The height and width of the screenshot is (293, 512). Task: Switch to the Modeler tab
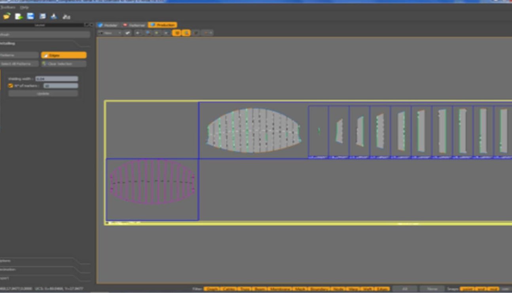108,25
